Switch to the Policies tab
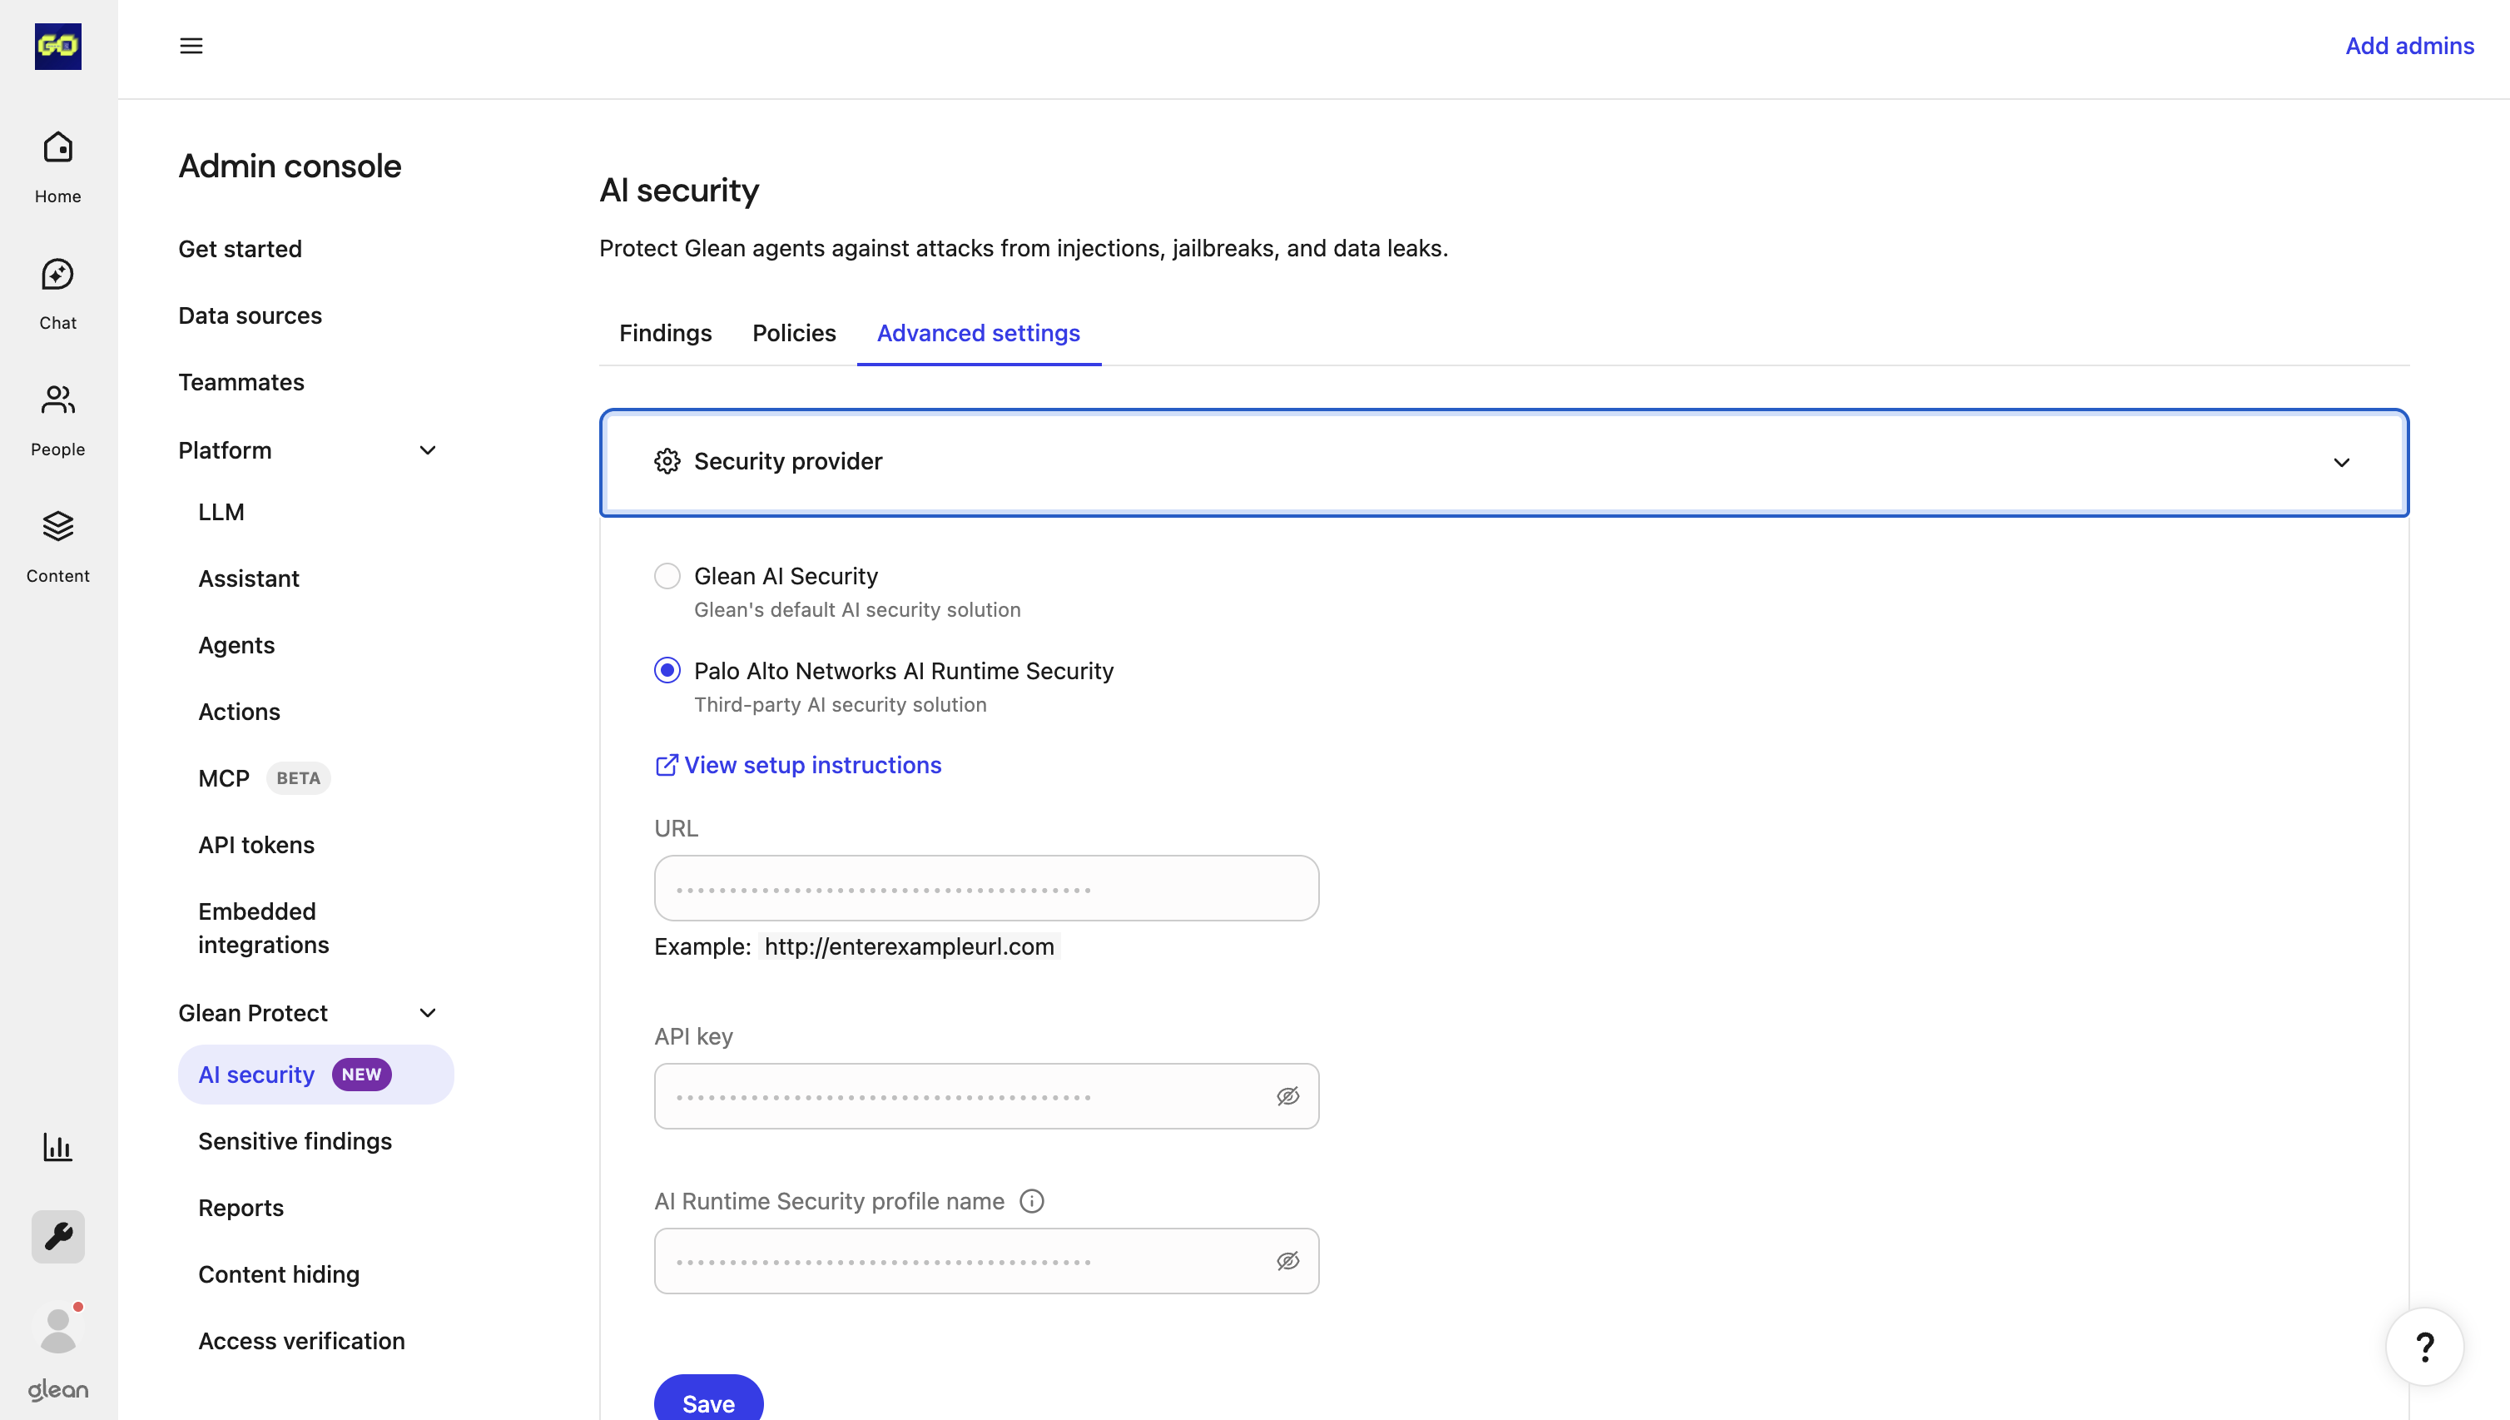 (794, 334)
